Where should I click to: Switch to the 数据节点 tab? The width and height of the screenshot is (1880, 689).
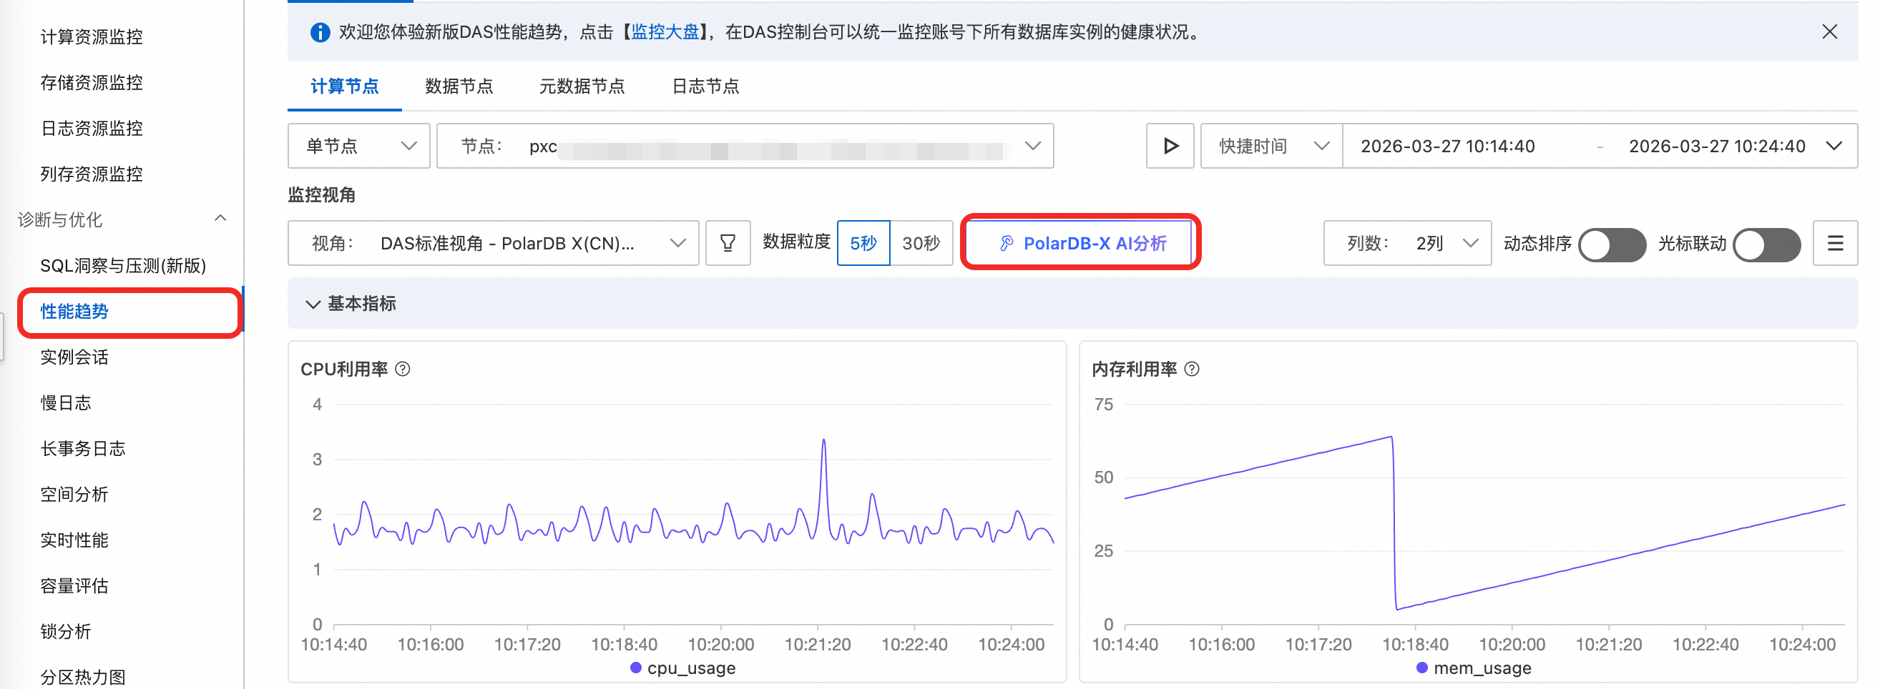tap(459, 86)
